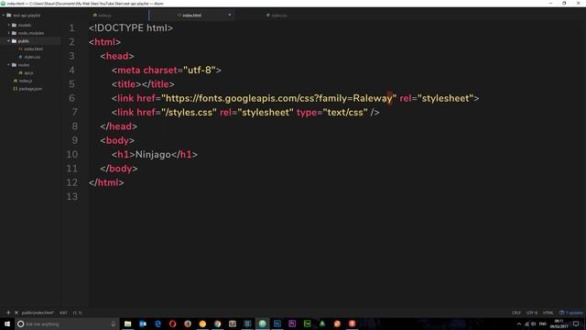Screen dimensions: 586x330
Task: Click the Cortana microphone icon
Action: click(x=114, y=324)
